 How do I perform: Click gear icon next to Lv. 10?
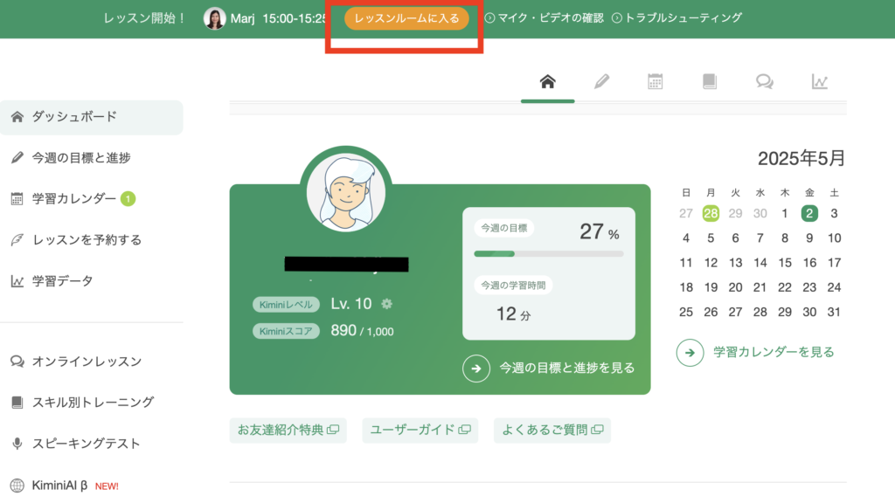(x=386, y=304)
